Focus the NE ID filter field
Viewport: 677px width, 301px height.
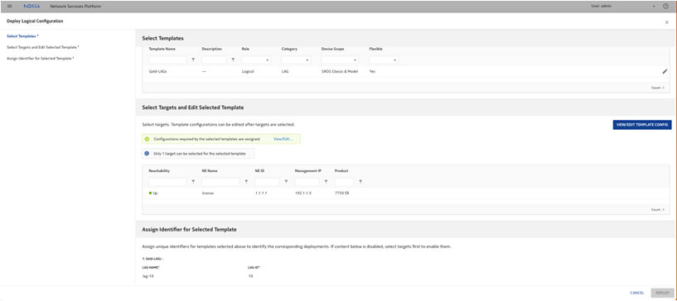[x=268, y=182]
